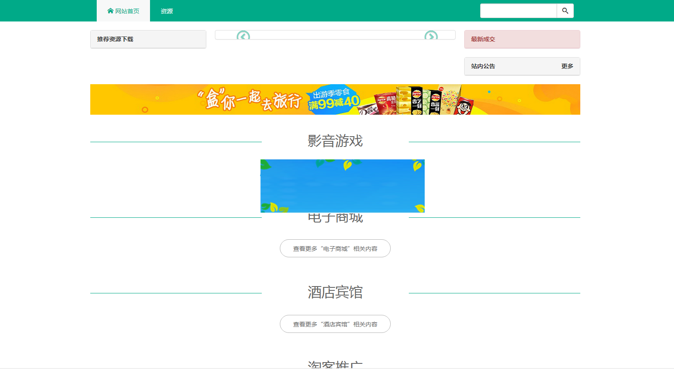This screenshot has width=674, height=369.
Task: Open the yellow snack promotion banner
Action: [335, 100]
